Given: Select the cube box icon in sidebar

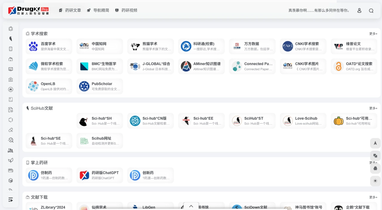Looking at the screenshot, I should tap(11, 180).
